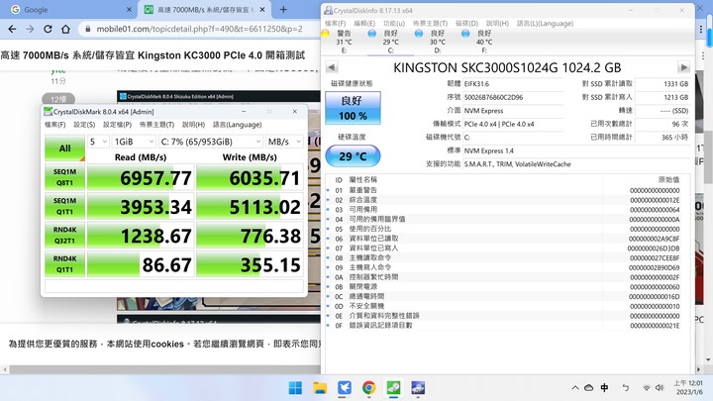This screenshot has width=713, height=401.
Task: Select the 6957.77 read result
Action: (141, 177)
